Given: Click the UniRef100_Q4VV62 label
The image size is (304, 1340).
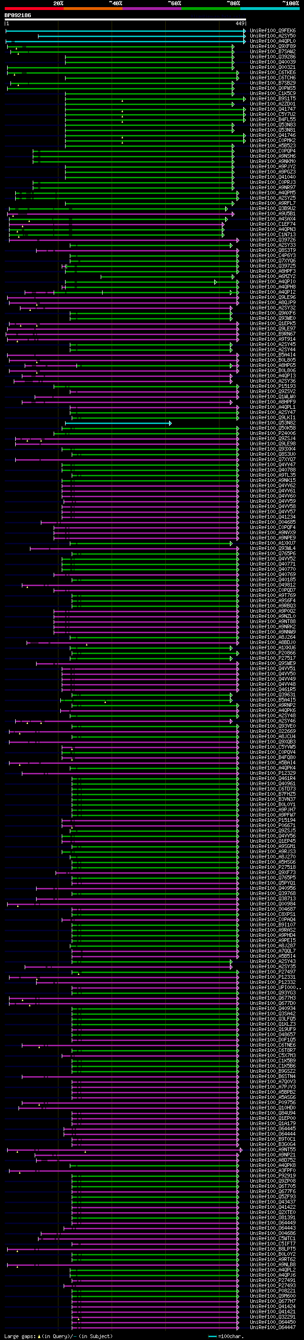Looking at the screenshot, I should pos(272,486).
